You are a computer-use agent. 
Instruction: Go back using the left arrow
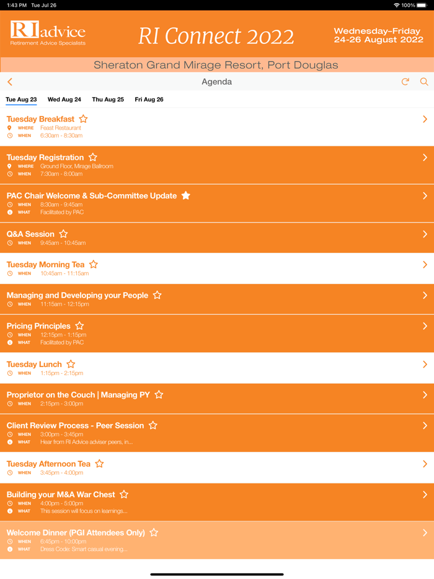pyautogui.click(x=10, y=82)
